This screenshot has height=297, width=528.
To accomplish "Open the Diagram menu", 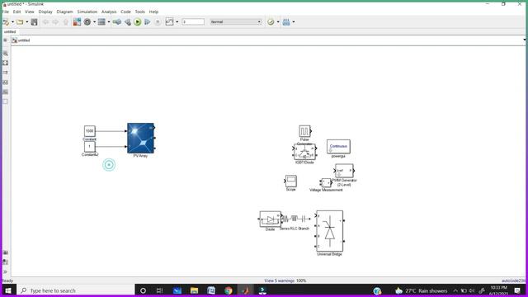I will click(x=64, y=12).
